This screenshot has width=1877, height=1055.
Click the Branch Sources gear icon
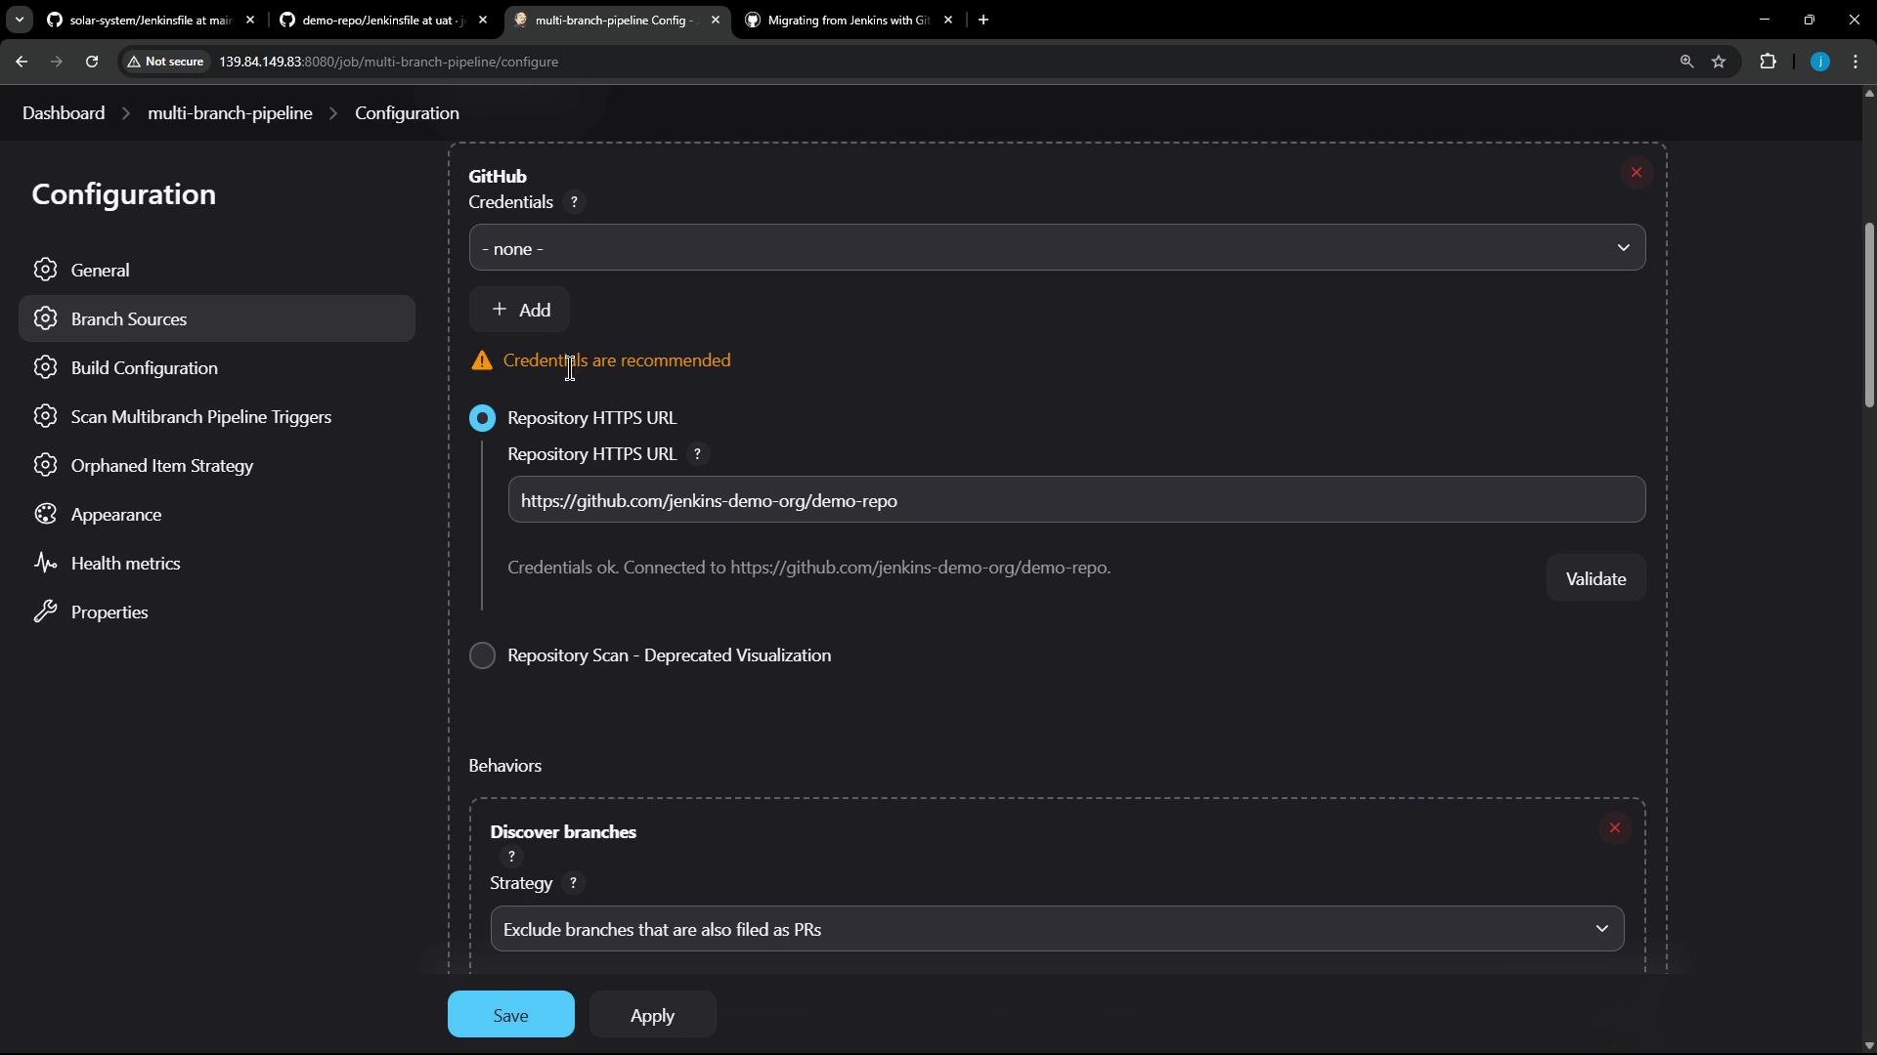(45, 318)
